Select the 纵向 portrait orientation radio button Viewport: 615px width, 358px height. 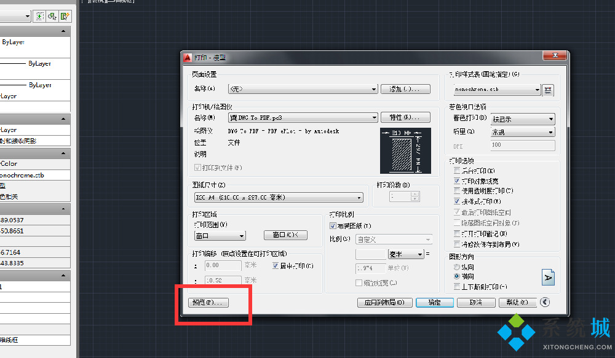(x=456, y=268)
